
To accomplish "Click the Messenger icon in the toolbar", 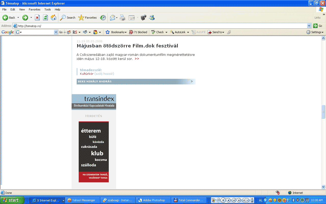I will 152,18.
